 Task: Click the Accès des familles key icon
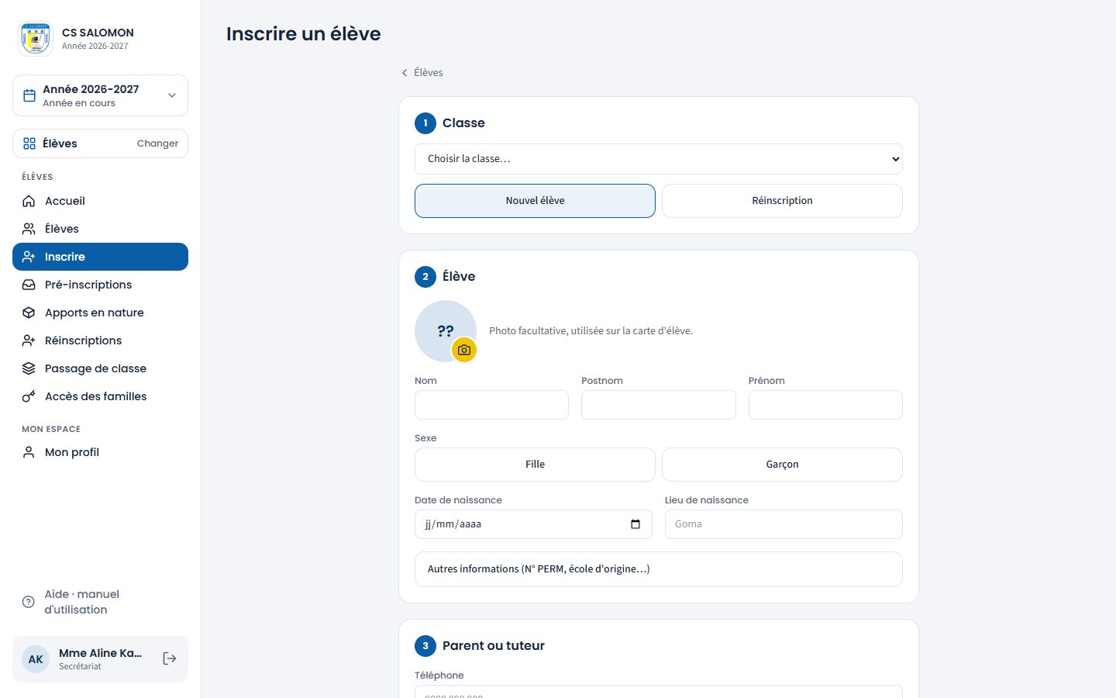(29, 396)
